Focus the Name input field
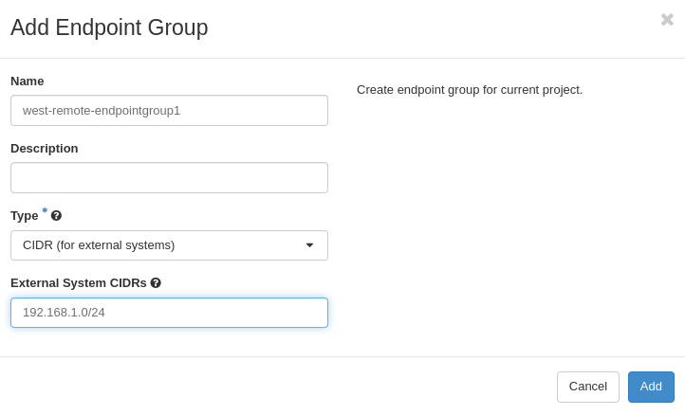This screenshot has height=415, width=685. point(169,111)
